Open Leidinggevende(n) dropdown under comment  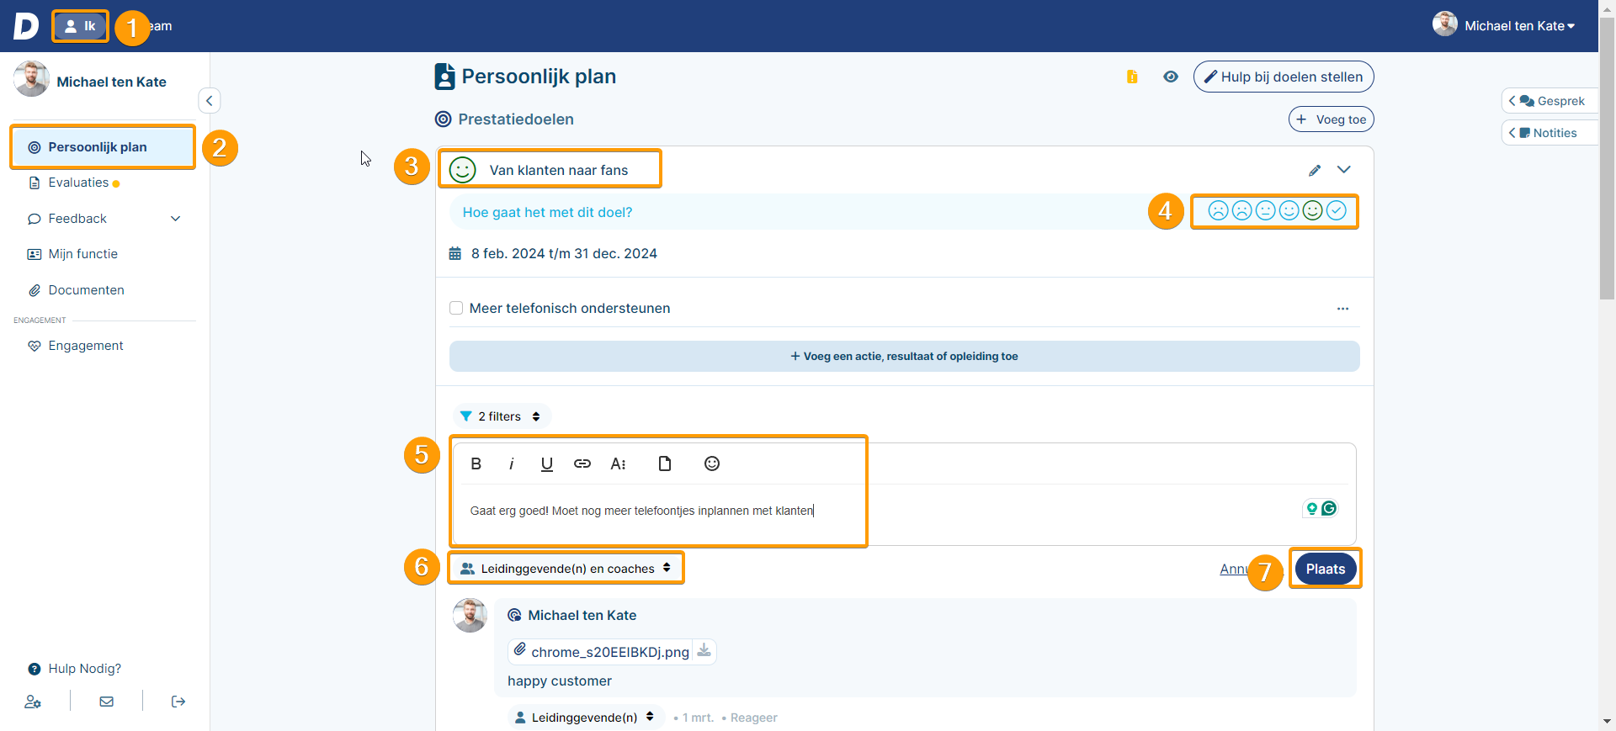(x=585, y=718)
